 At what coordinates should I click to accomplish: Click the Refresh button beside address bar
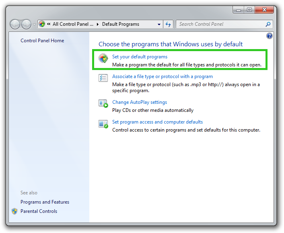click(168, 24)
